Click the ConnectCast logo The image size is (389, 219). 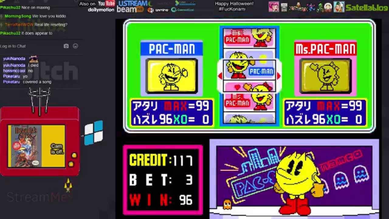(182, 10)
